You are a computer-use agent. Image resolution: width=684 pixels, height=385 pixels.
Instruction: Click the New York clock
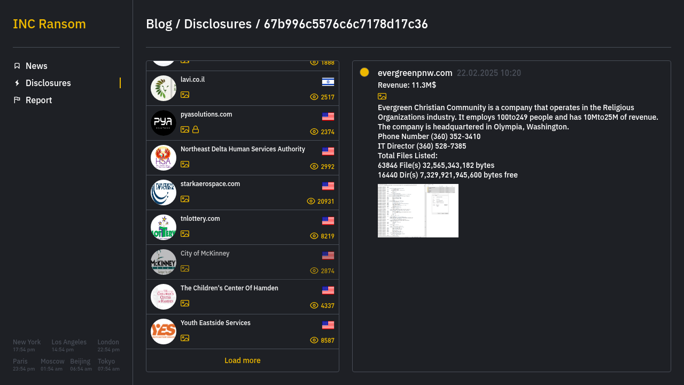tap(27, 345)
